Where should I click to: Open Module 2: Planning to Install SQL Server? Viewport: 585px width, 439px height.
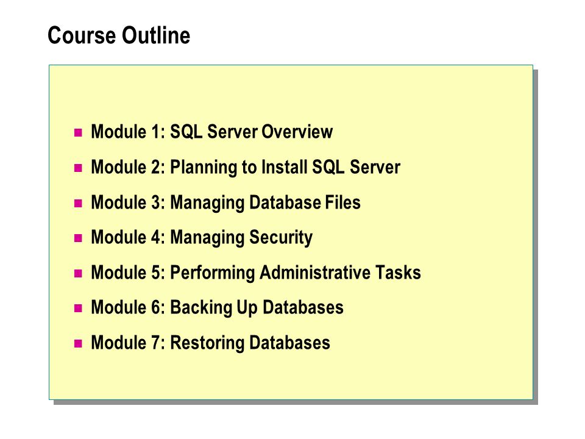246,167
